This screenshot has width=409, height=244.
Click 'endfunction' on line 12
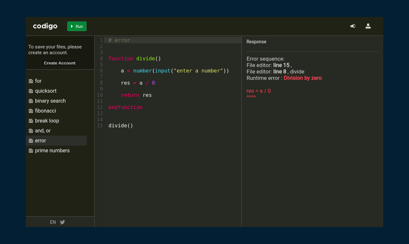point(125,107)
